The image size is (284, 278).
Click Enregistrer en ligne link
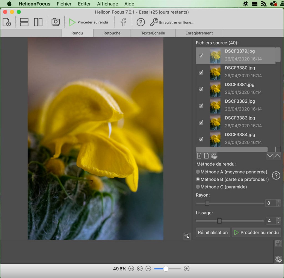coord(176,22)
